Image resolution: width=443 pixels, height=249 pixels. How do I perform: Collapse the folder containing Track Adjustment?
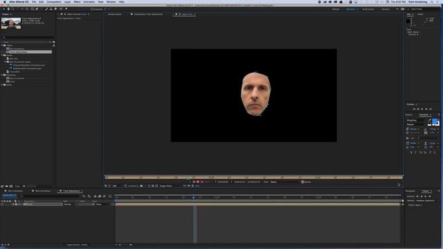pyautogui.click(x=1, y=45)
